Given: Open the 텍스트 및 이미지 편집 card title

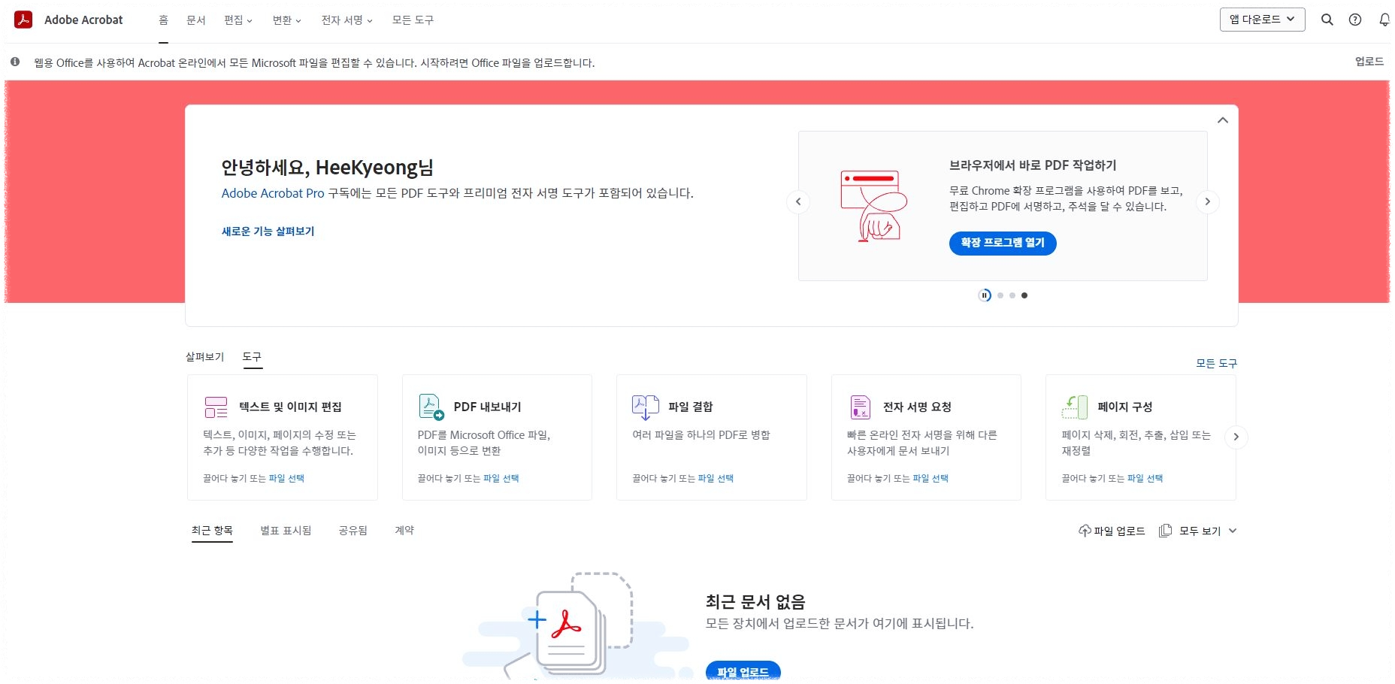Looking at the screenshot, I should click(290, 407).
